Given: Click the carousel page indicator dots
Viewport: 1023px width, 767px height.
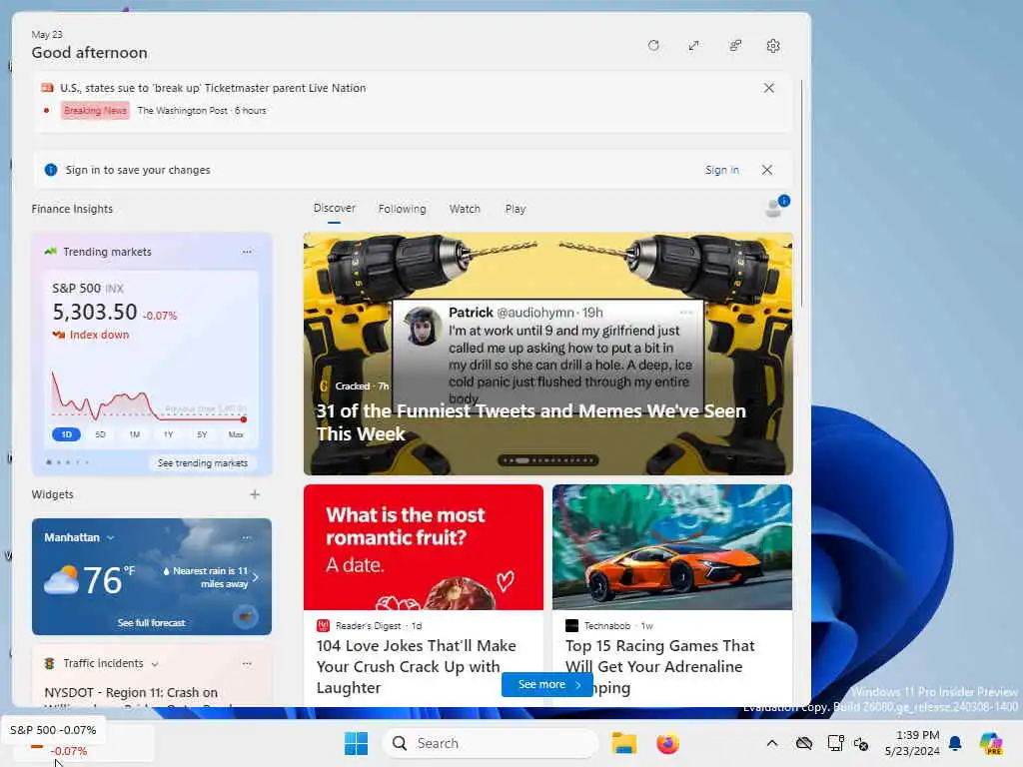Looking at the screenshot, I should tap(548, 460).
